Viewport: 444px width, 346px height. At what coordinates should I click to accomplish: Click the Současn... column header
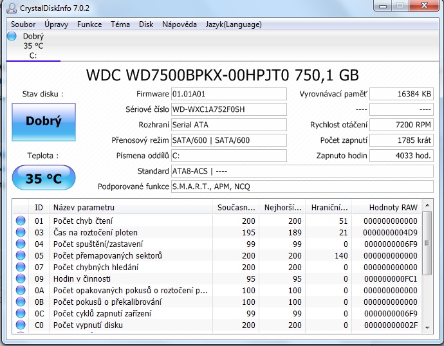click(236, 207)
